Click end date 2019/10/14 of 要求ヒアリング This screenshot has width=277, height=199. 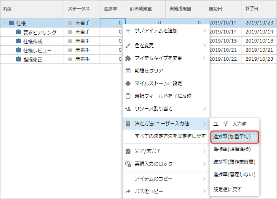point(259,32)
